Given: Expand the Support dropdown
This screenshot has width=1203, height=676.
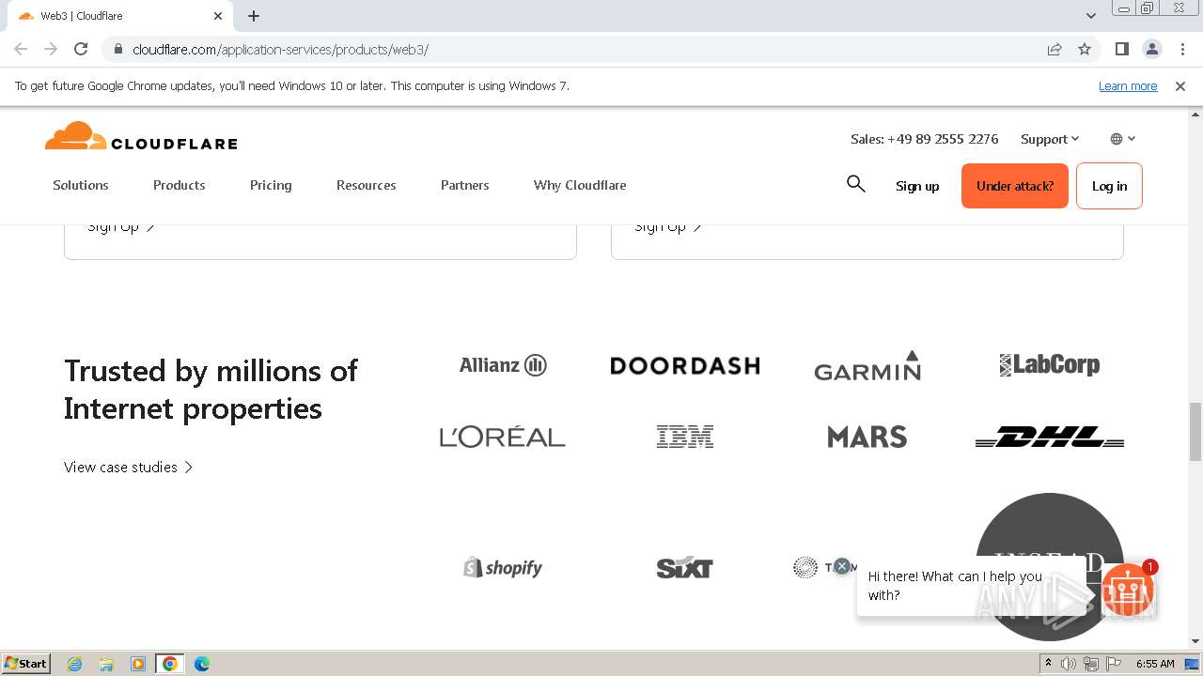Looking at the screenshot, I should (1050, 139).
